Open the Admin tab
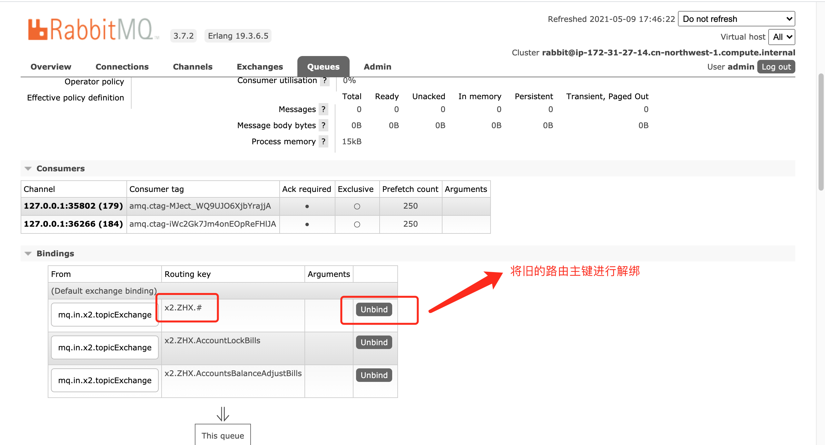The image size is (825, 445). [x=377, y=67]
